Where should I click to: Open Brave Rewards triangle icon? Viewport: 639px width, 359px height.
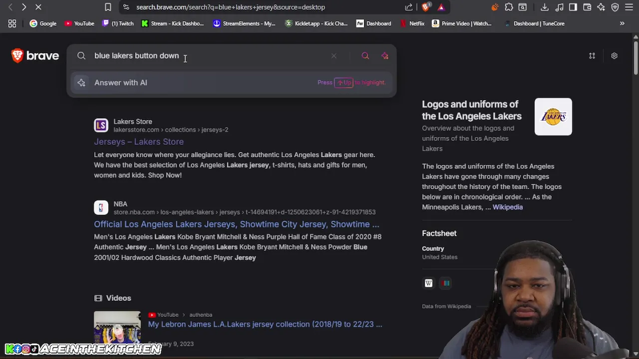tap(441, 7)
